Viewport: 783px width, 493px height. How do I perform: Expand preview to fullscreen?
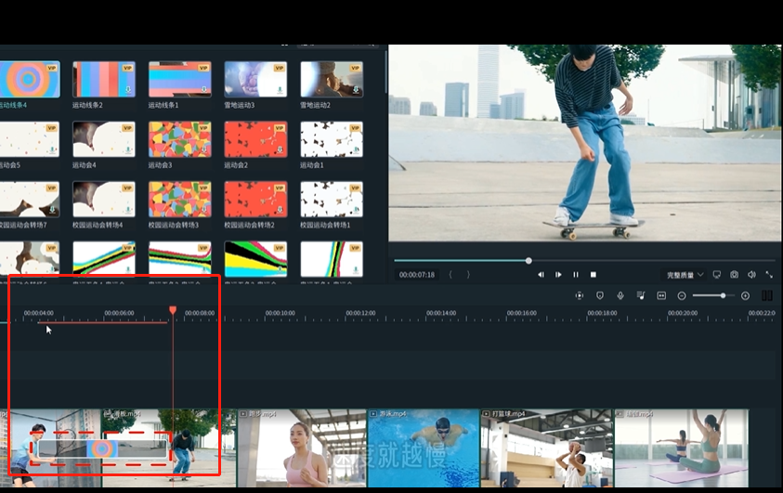[769, 275]
